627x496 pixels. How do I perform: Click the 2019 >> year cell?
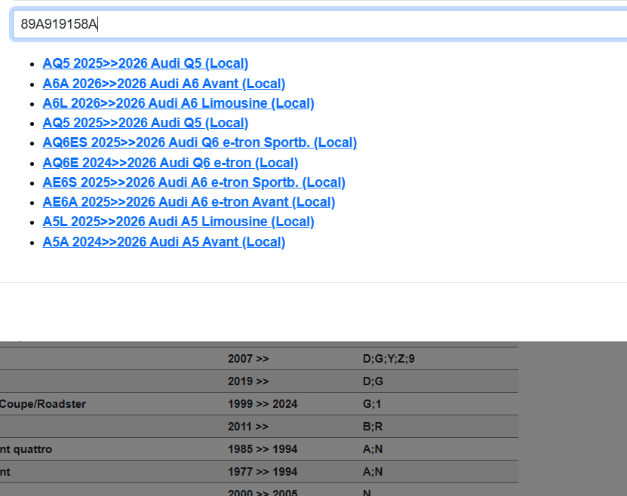coord(248,381)
